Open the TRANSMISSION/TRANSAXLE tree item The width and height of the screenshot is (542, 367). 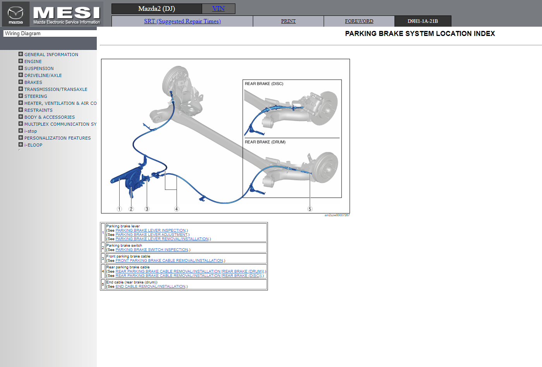(56, 89)
